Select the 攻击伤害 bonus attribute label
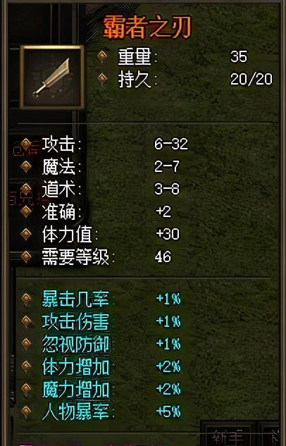The image size is (286, 446). 75,322
